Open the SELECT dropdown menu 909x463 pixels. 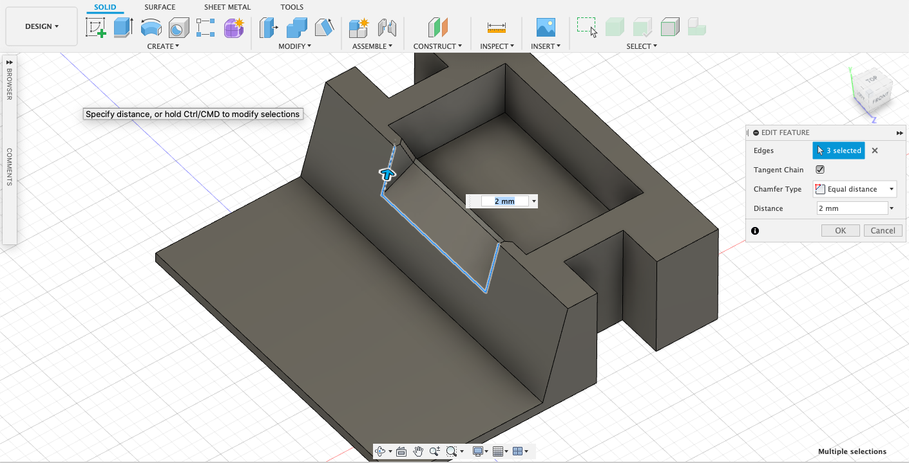[x=642, y=46]
